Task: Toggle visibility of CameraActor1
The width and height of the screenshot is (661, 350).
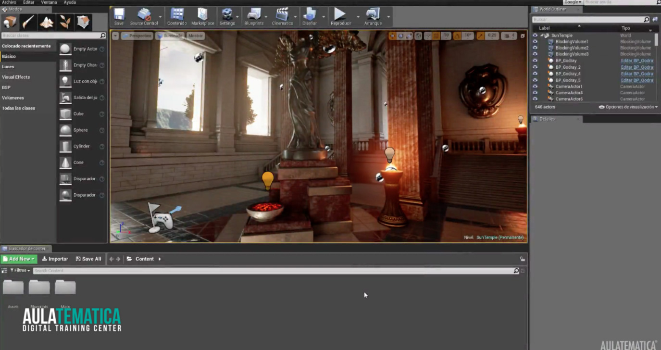Action: tap(535, 87)
